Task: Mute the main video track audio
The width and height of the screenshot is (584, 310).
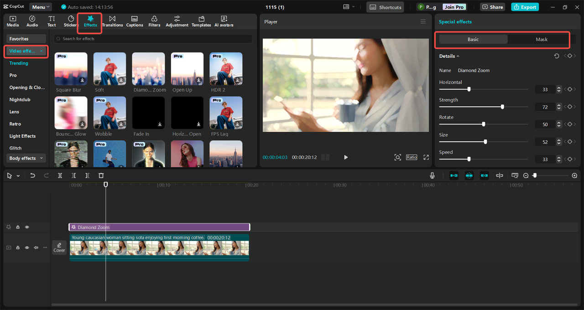Action: (36, 248)
